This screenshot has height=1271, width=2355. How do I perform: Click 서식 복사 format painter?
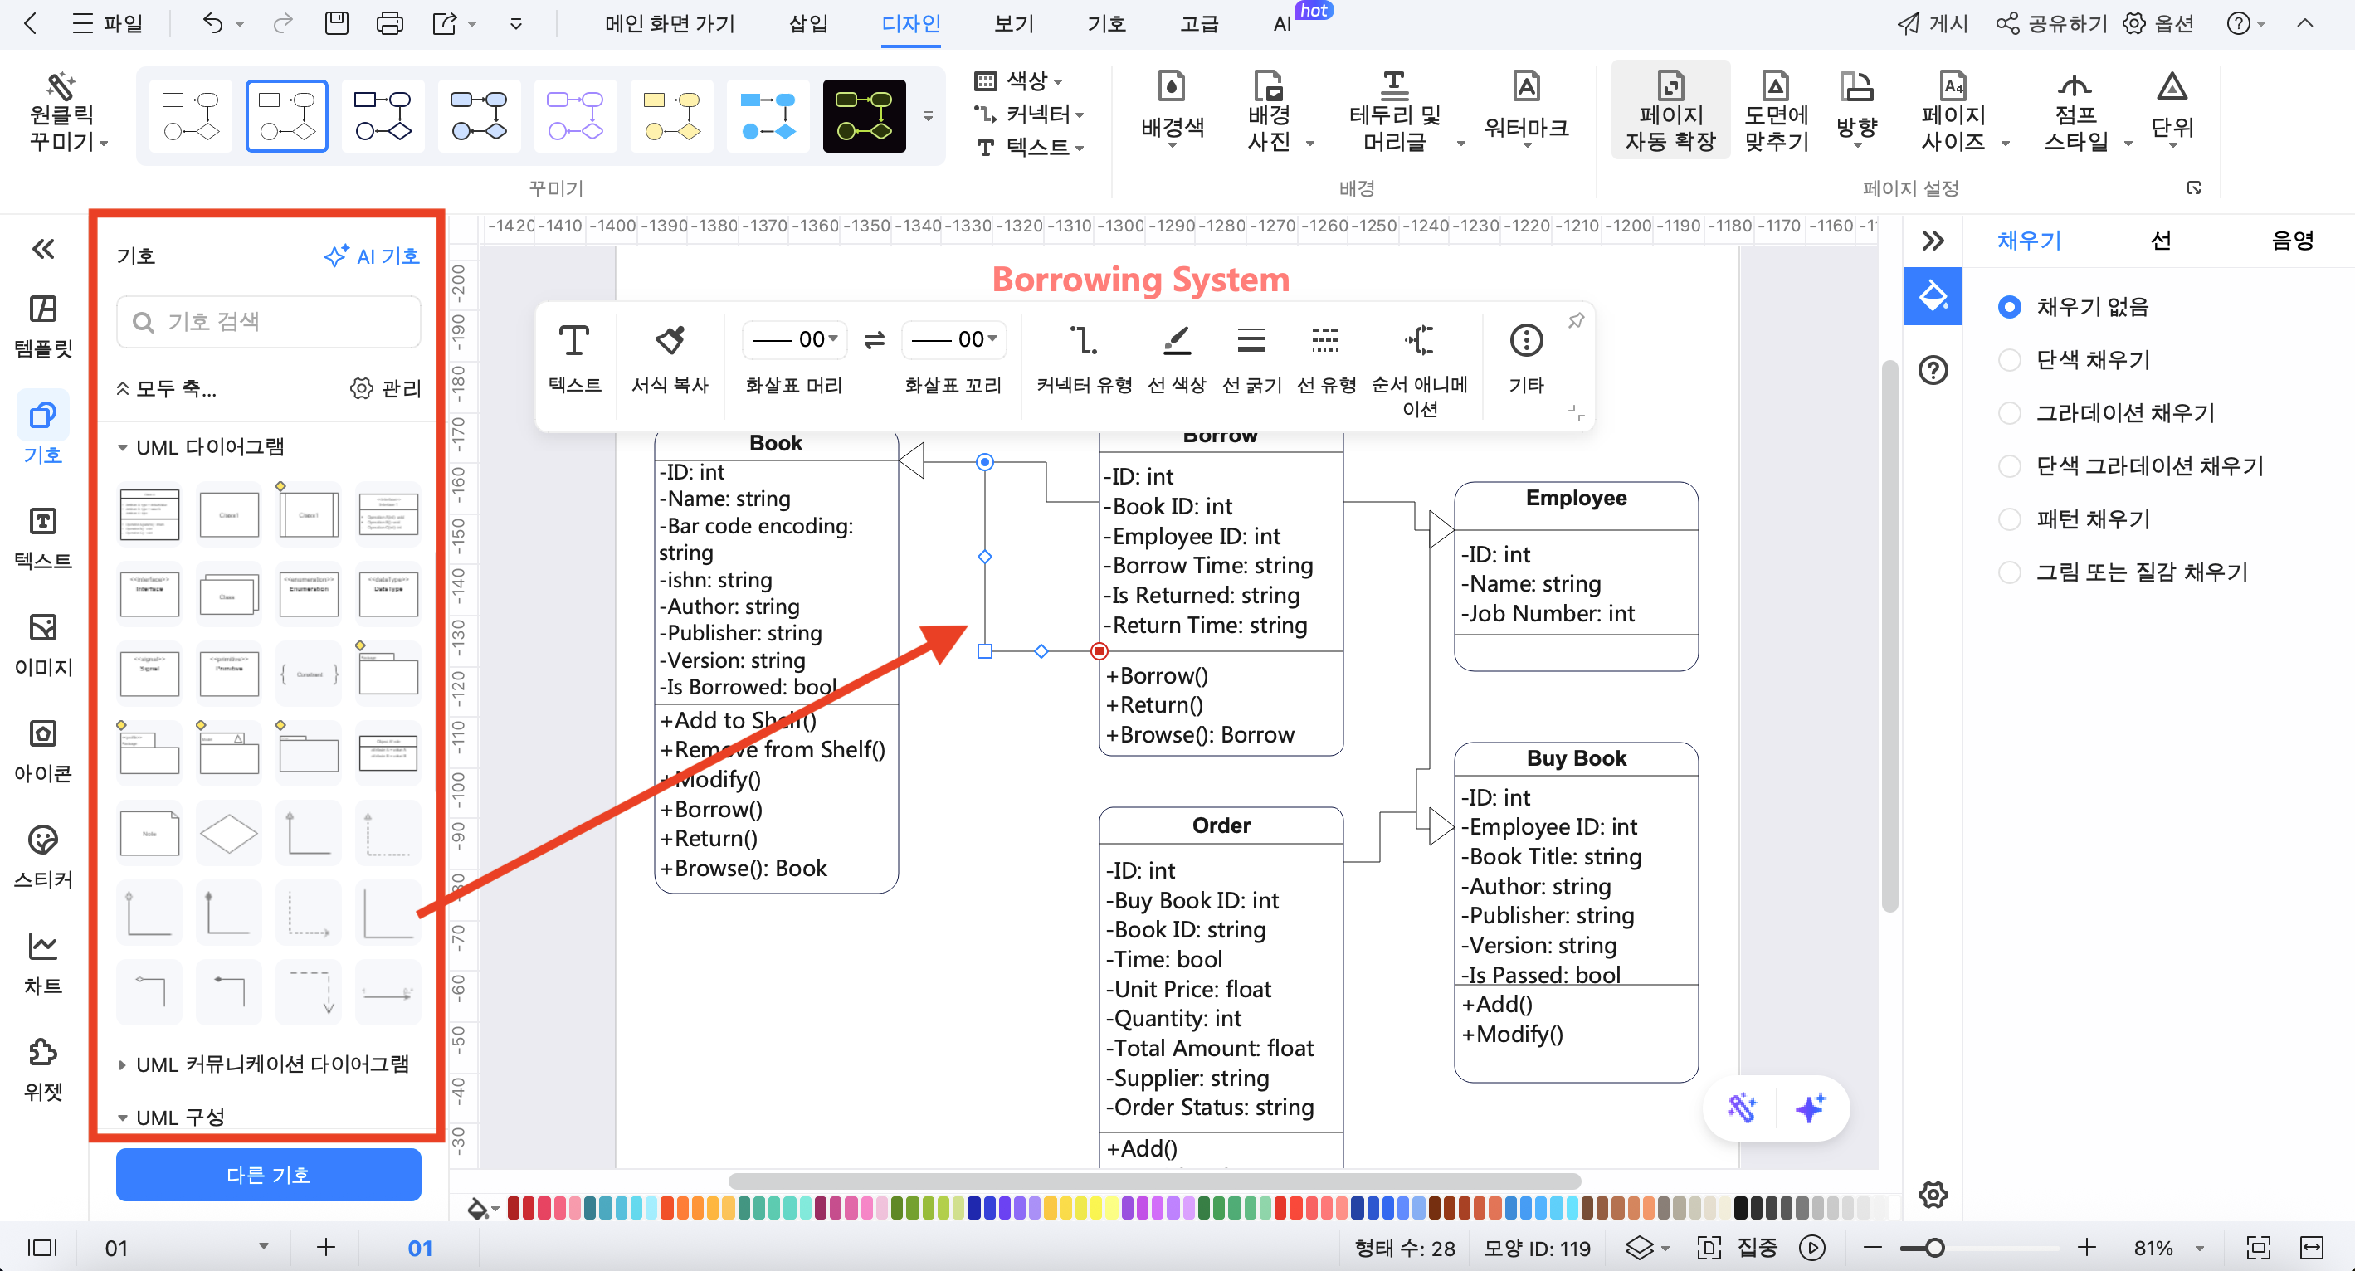pos(670,359)
